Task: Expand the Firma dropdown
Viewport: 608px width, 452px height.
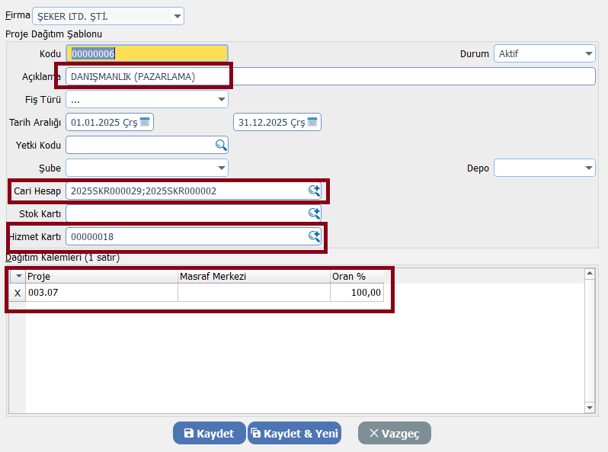Action: coord(177,15)
